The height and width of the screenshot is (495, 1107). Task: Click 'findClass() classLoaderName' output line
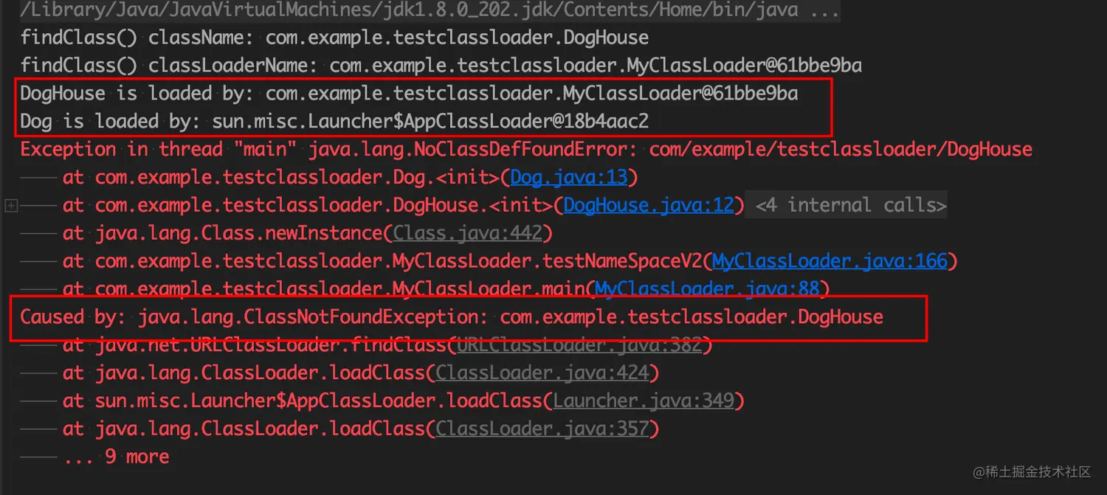click(x=441, y=66)
